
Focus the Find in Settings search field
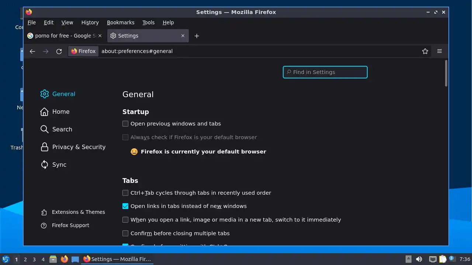coord(325,72)
